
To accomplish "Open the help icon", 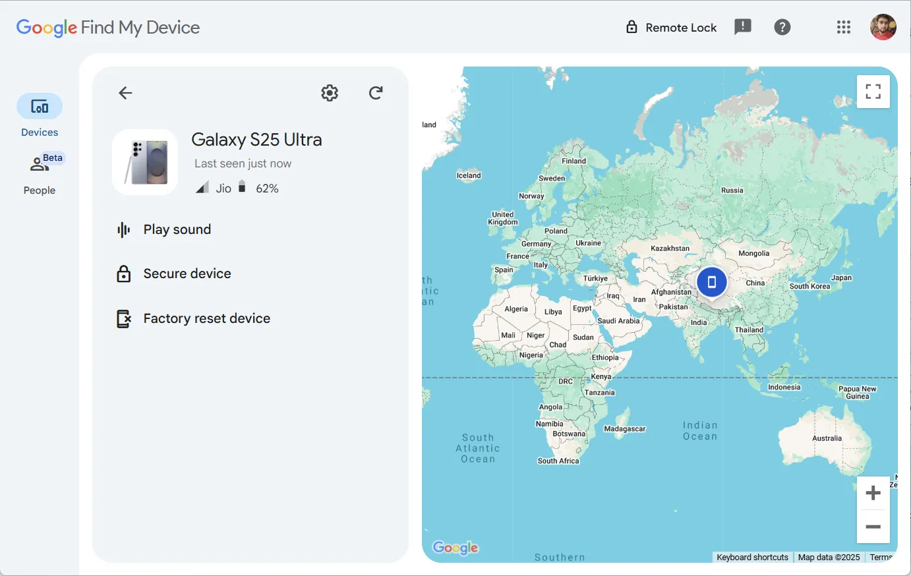I will tap(782, 27).
